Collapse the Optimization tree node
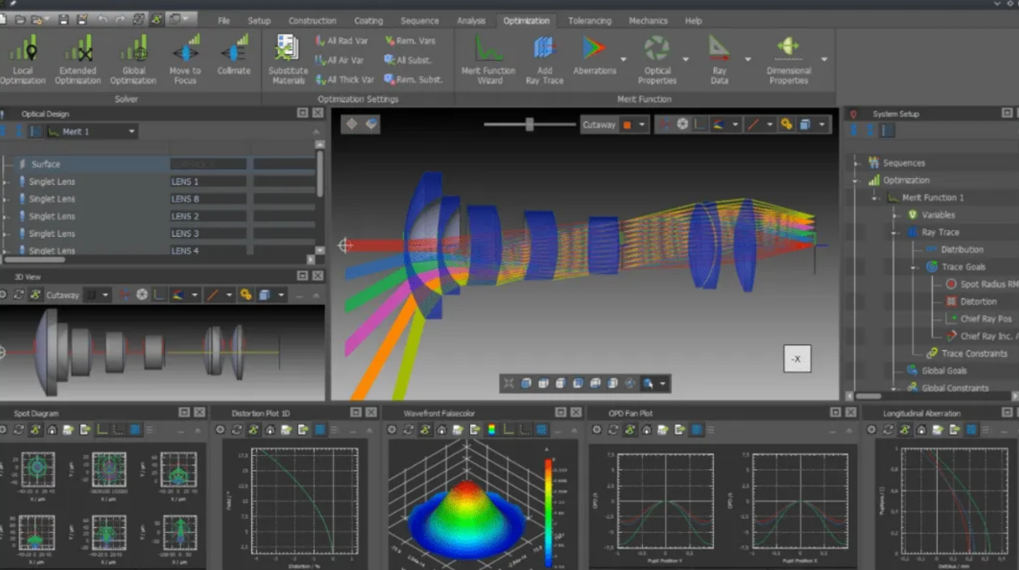 [x=856, y=181]
